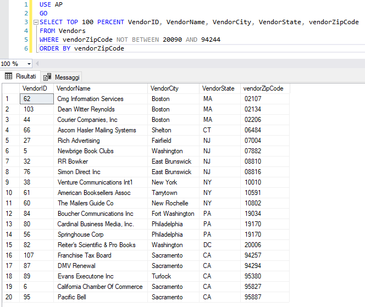Click the cell 'Dean Witter Reynolds'

coord(101,109)
